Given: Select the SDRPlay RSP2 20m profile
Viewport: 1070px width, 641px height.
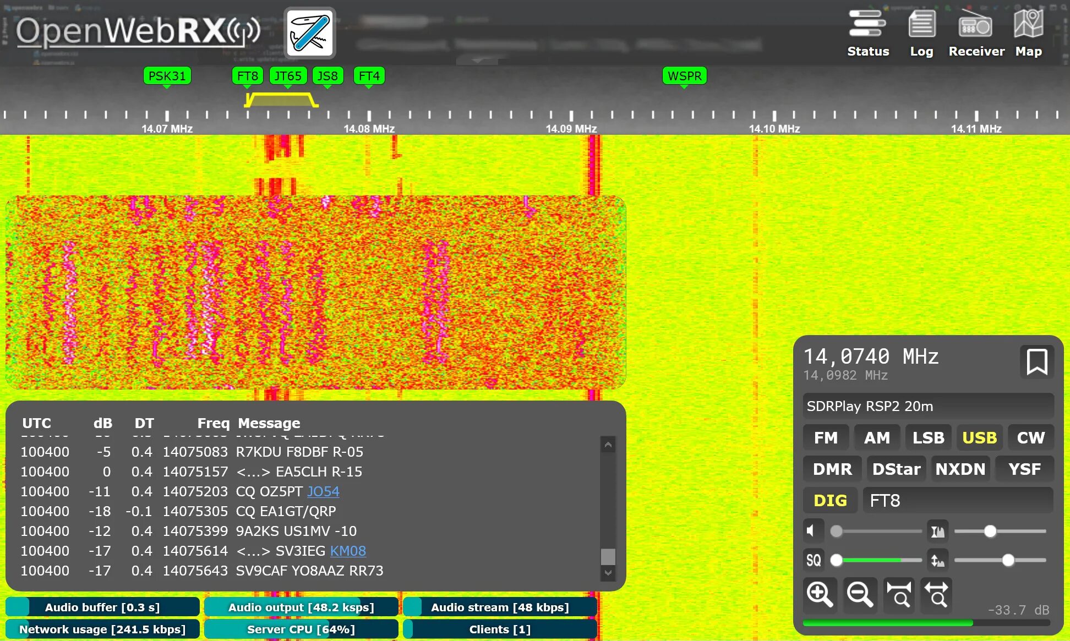Looking at the screenshot, I should tap(927, 406).
